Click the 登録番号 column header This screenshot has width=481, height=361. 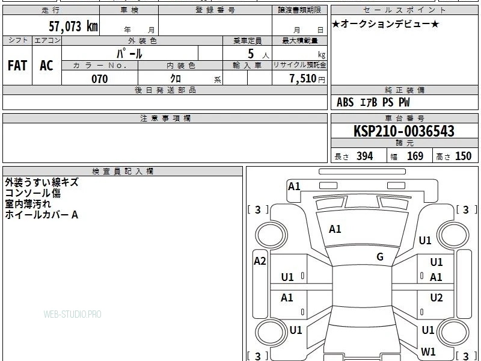coord(215,10)
